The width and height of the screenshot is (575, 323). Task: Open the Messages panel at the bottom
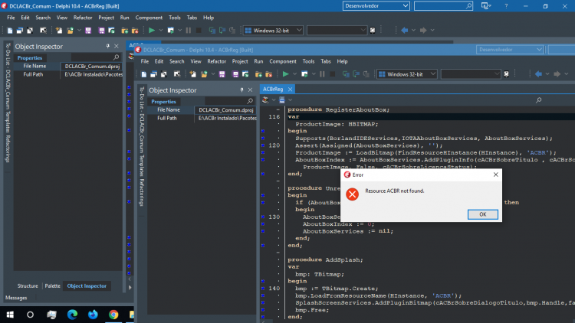[16, 298]
